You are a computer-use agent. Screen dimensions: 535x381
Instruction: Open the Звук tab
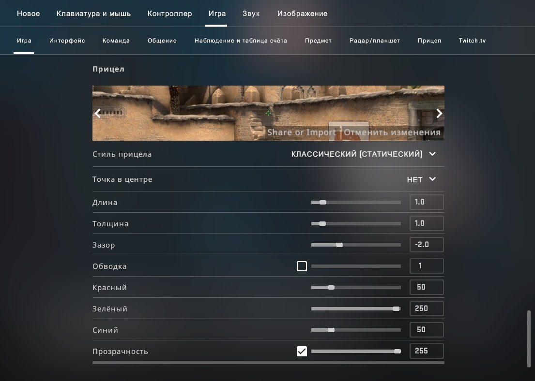(x=251, y=14)
